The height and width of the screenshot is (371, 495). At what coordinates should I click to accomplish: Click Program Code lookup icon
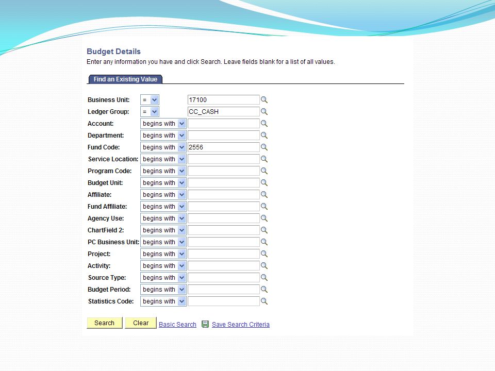(264, 171)
